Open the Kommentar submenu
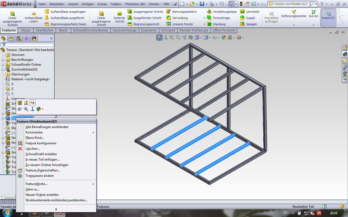 (x=60, y=132)
